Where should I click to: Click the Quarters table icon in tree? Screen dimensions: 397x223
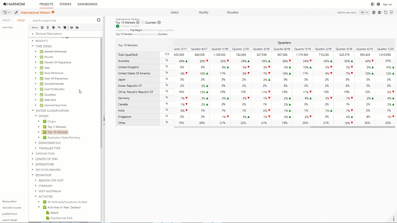coord(42,94)
